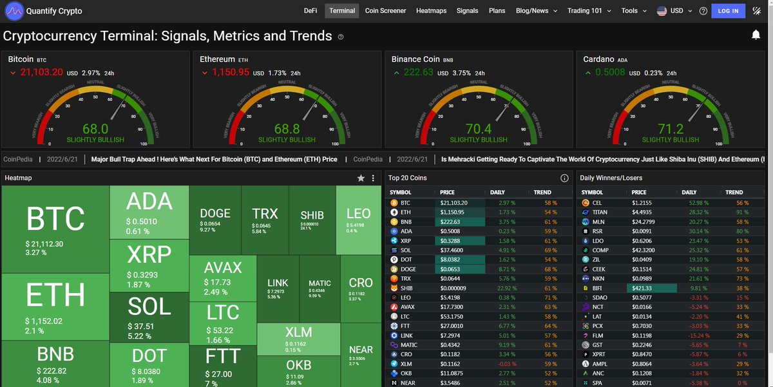
Task: Click the info icon beside the Terminal heading
Action: point(341,37)
